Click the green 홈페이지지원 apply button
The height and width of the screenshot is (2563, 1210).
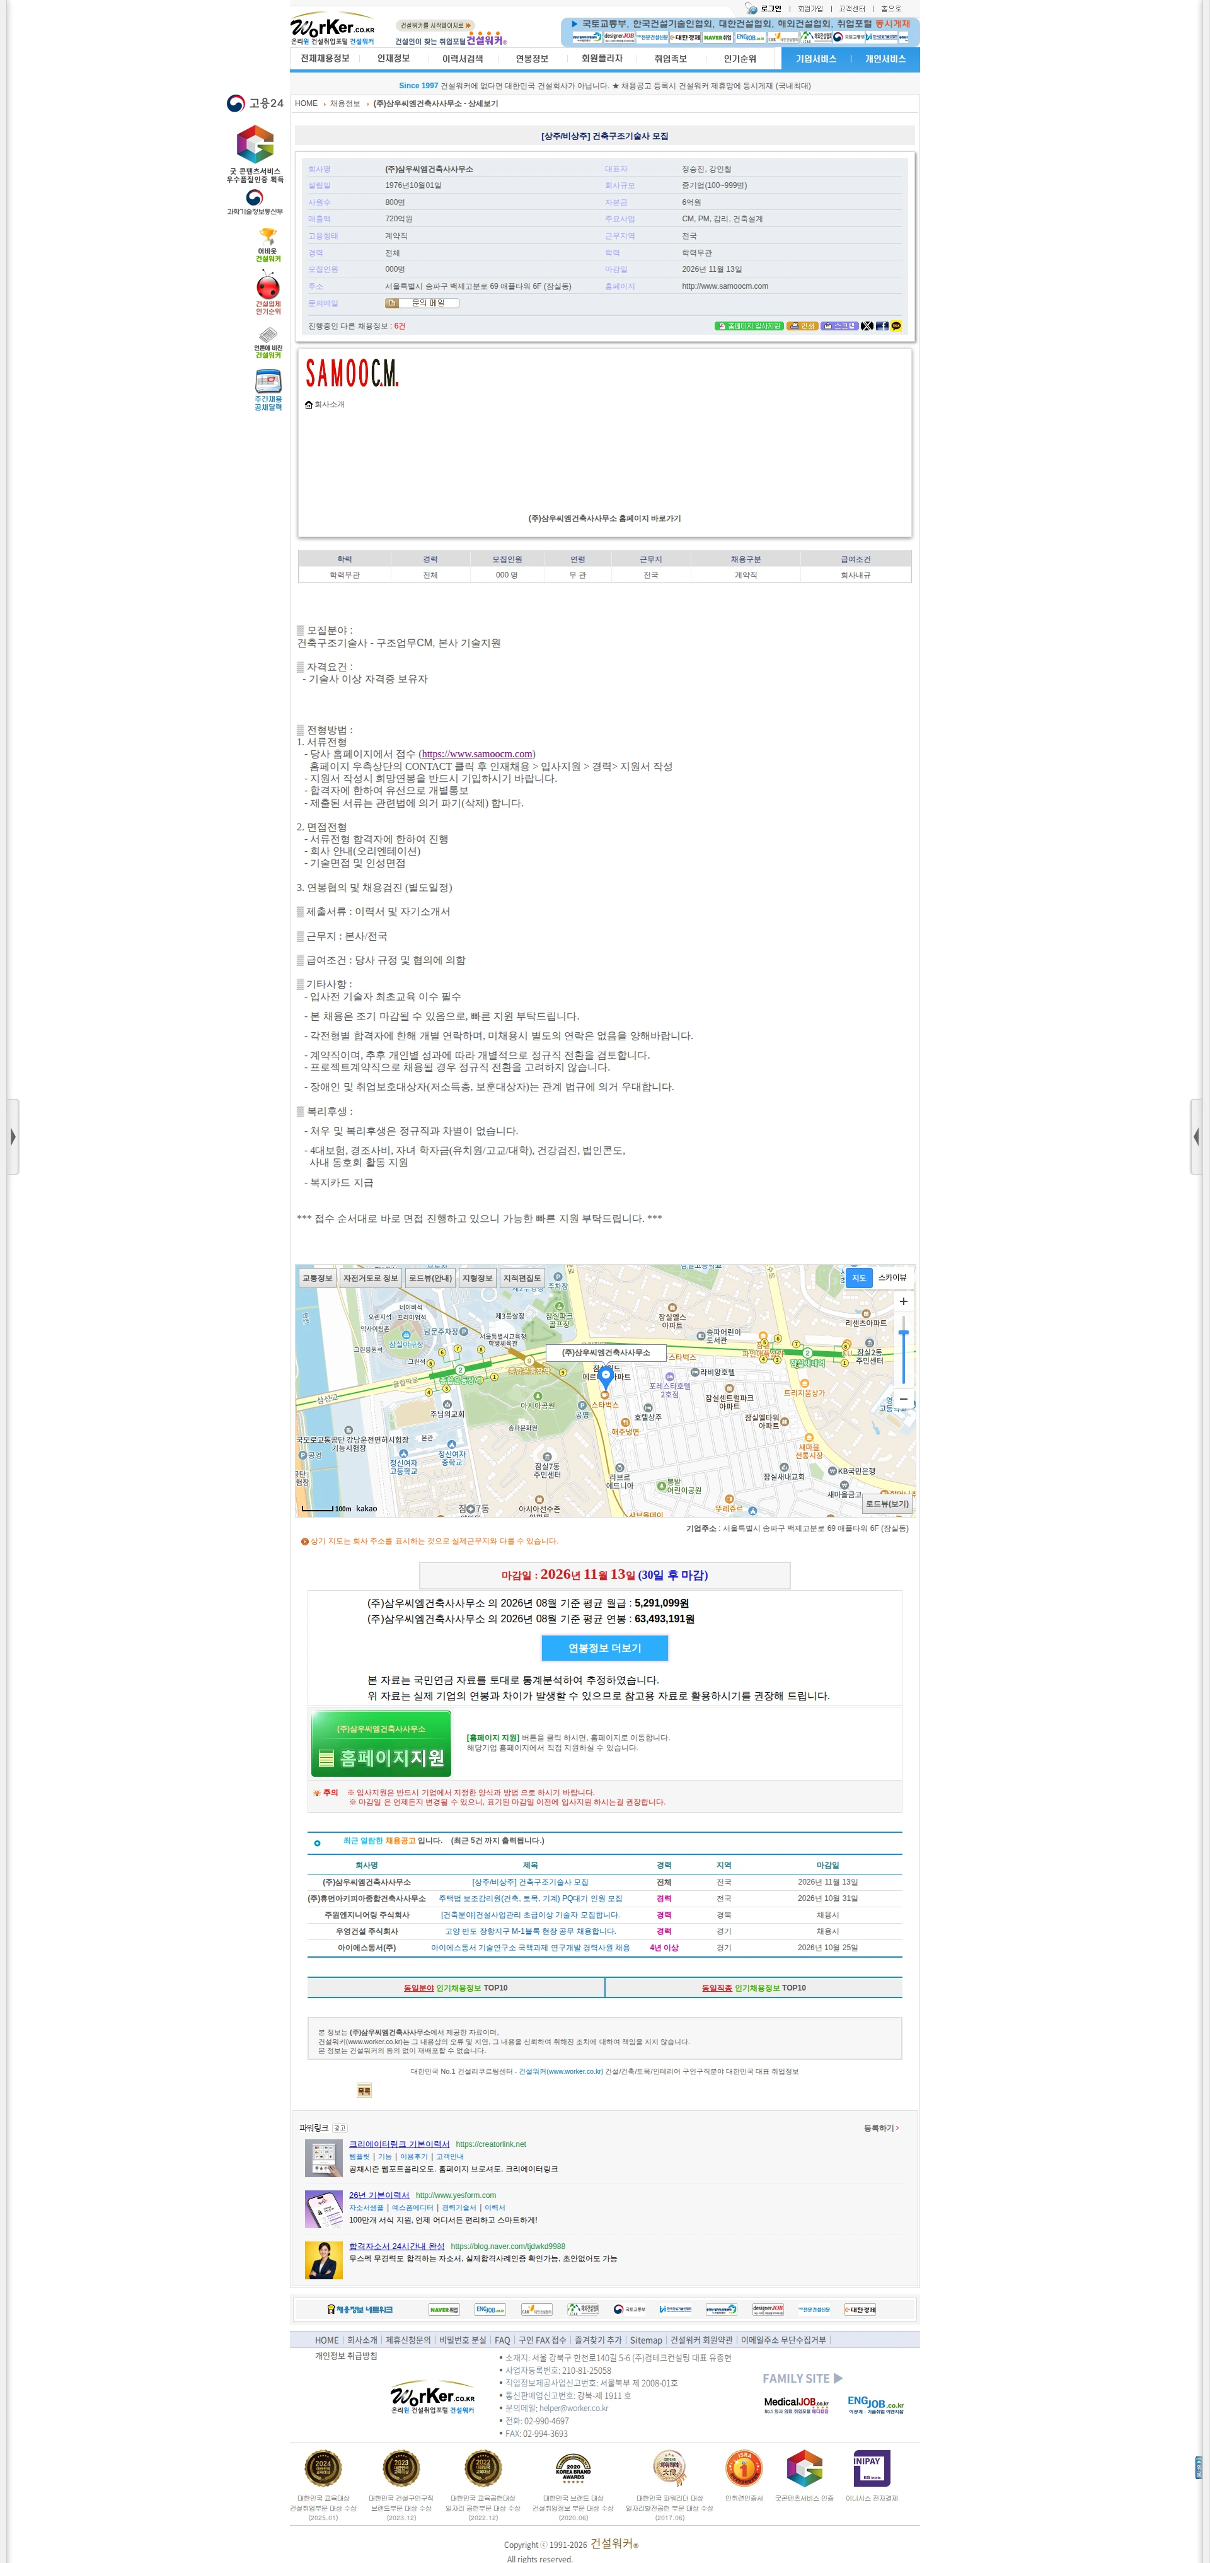click(x=382, y=1743)
